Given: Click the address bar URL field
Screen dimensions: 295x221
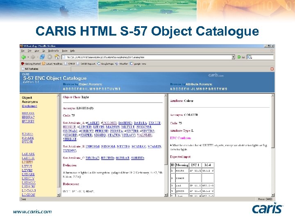Looking at the screenshot, I should pos(149,57).
